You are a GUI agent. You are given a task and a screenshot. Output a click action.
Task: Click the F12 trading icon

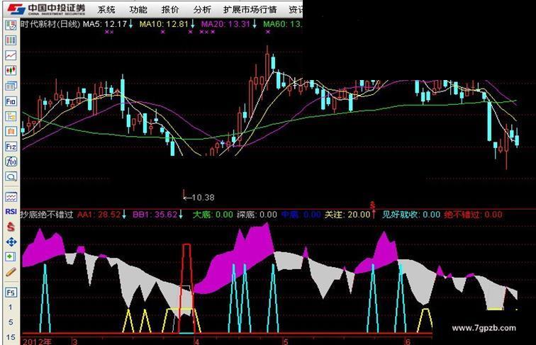point(11,147)
